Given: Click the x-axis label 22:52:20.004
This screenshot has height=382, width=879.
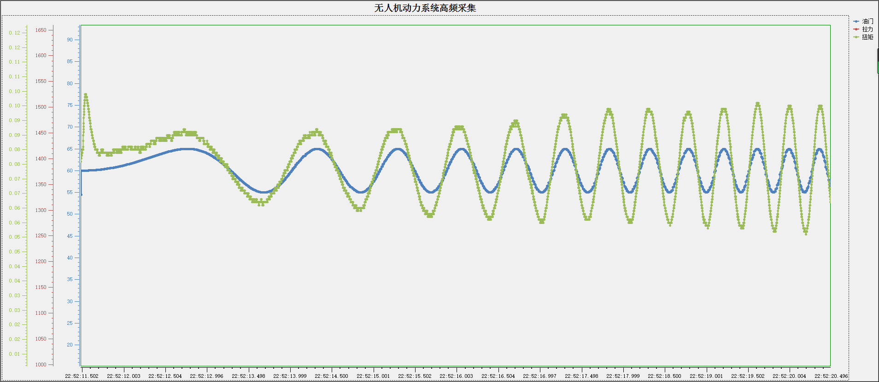Looking at the screenshot, I should click(x=789, y=376).
